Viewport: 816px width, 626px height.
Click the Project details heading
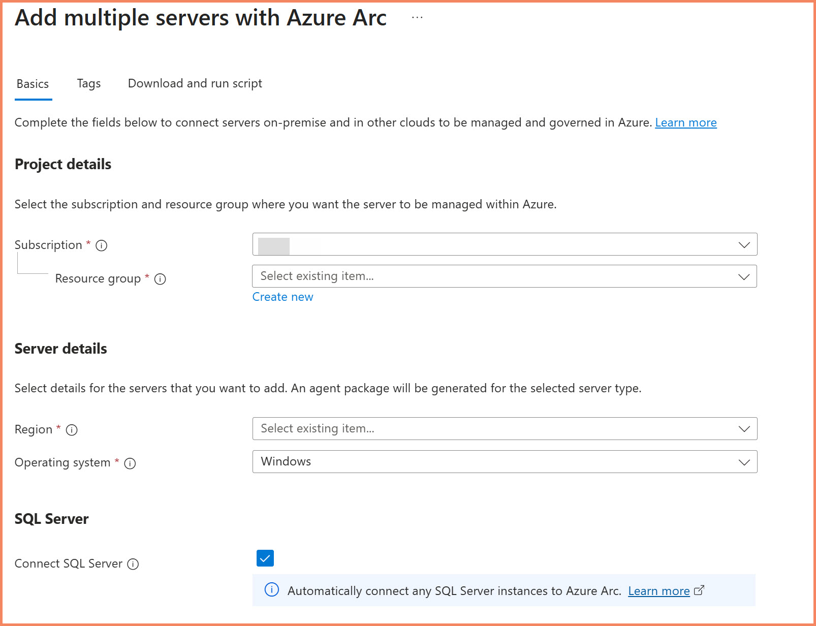pyautogui.click(x=63, y=164)
